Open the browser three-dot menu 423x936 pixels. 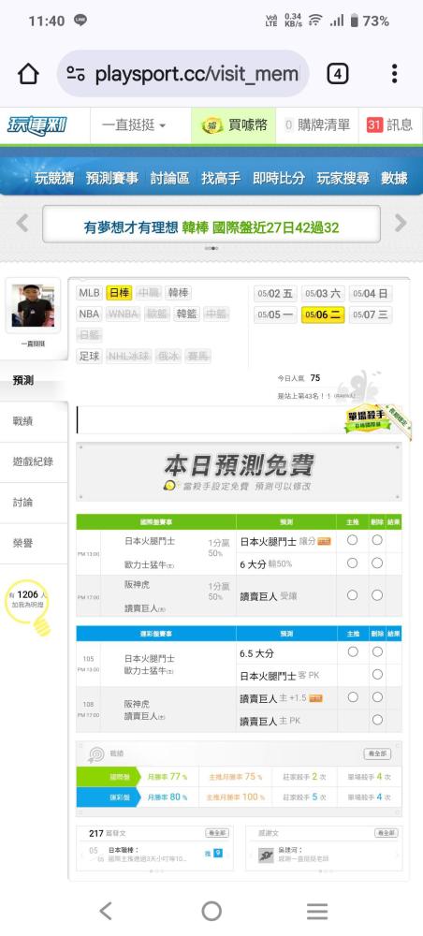tap(394, 74)
